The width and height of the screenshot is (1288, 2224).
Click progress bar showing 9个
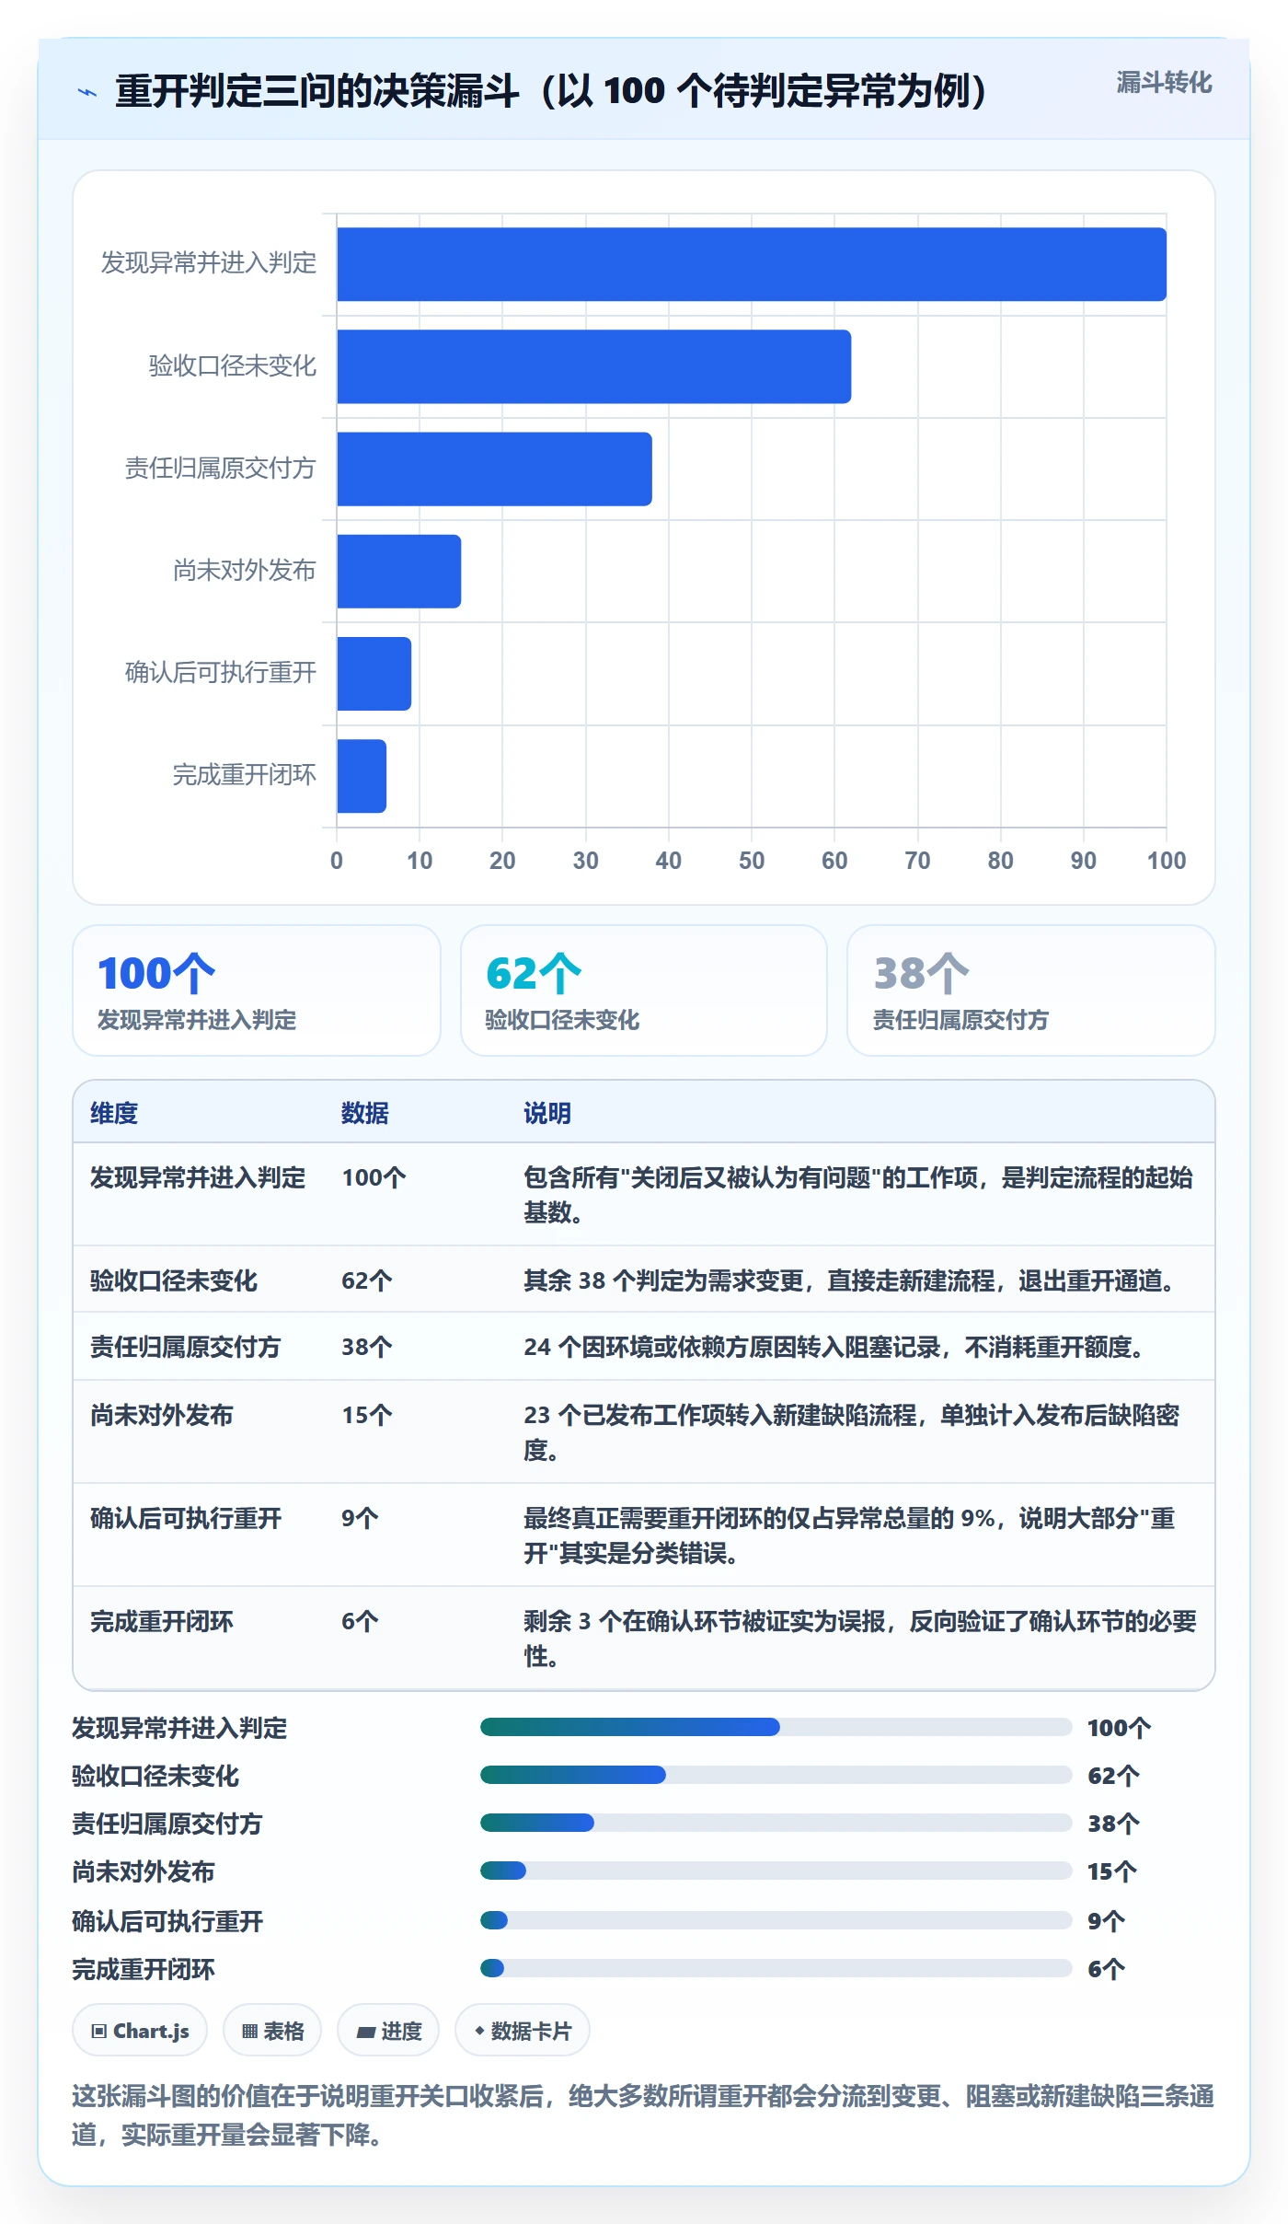[x=776, y=1920]
